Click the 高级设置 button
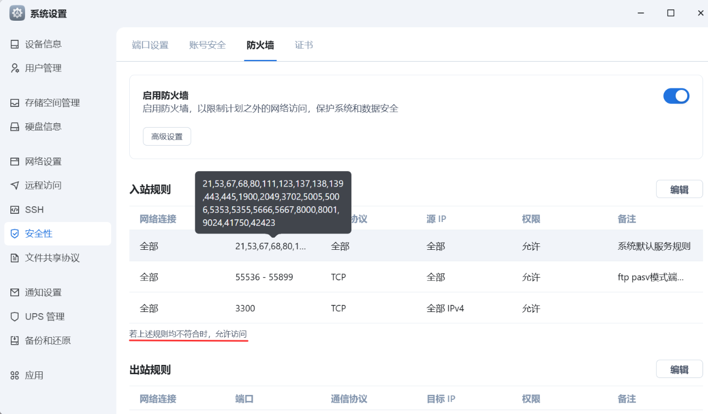The height and width of the screenshot is (414, 708). 167,136
